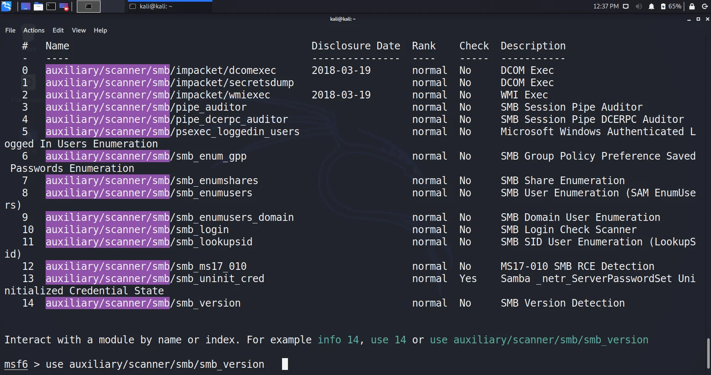Open the screen recorder launcher icon
Image resolution: width=711 pixels, height=375 pixels.
(x=64, y=6)
